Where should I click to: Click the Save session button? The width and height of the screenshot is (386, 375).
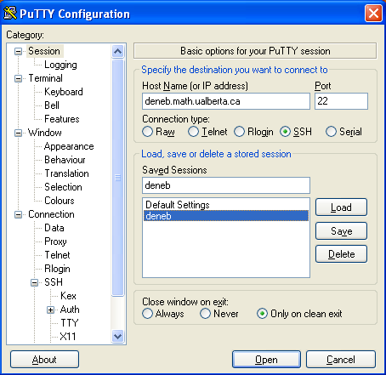click(x=341, y=231)
